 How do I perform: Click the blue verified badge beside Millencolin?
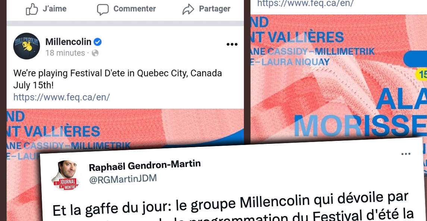pyautogui.click(x=97, y=42)
